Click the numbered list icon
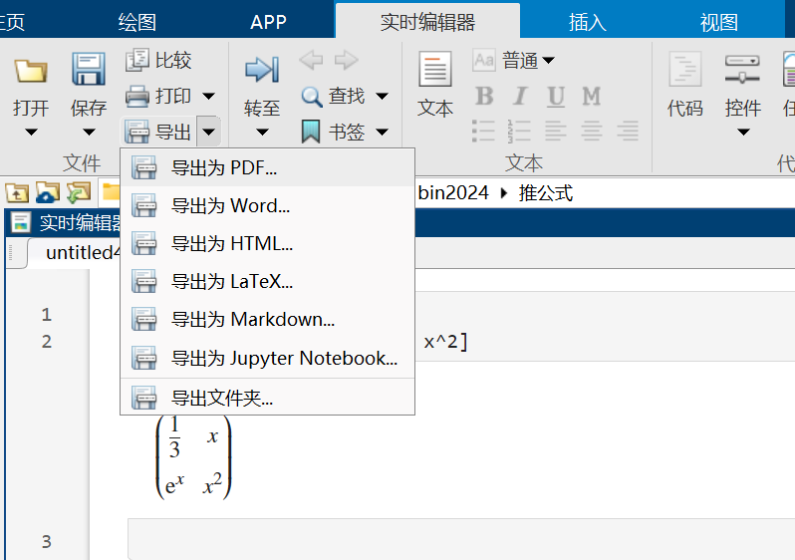 [519, 131]
